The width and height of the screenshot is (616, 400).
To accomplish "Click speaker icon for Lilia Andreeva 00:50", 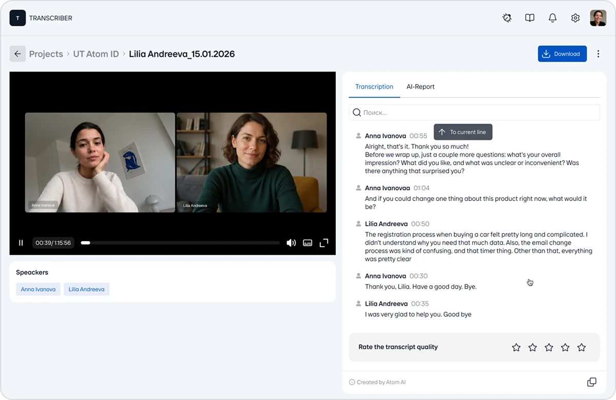I will (x=358, y=224).
